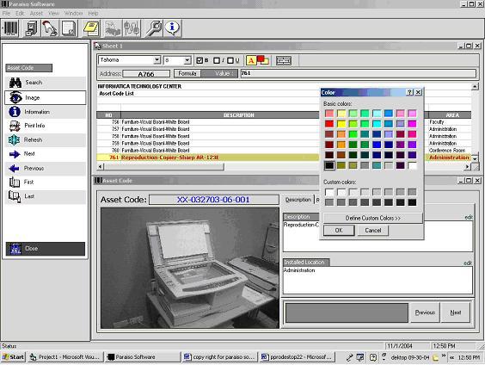Select the Image eye item in sidebar
This screenshot has height=365, width=485.
(46, 97)
